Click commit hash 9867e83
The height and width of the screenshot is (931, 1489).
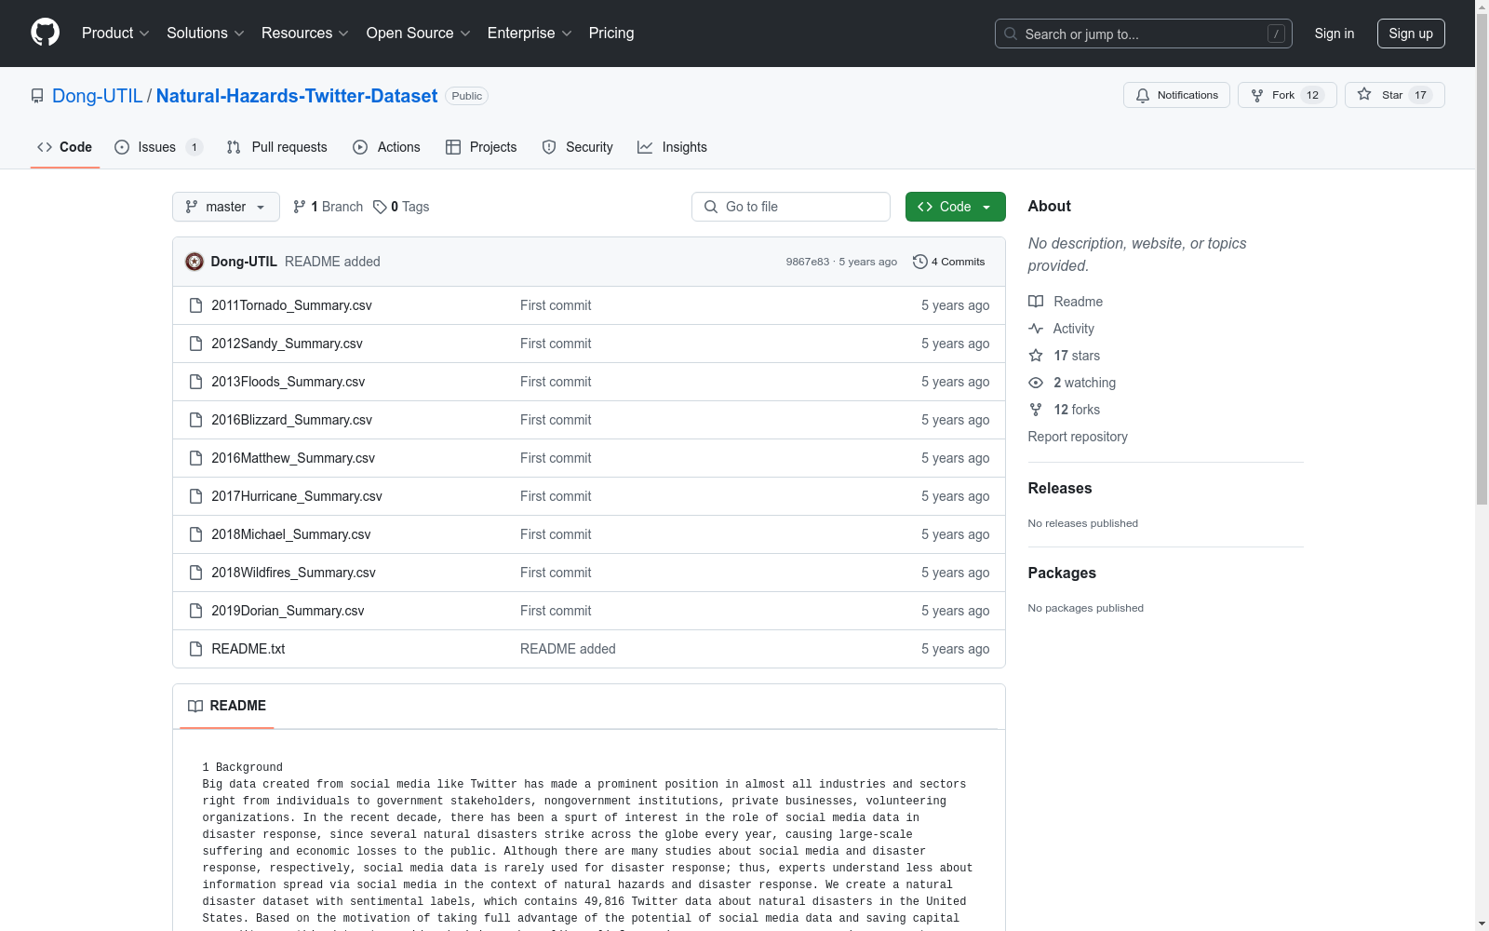pyautogui.click(x=808, y=262)
